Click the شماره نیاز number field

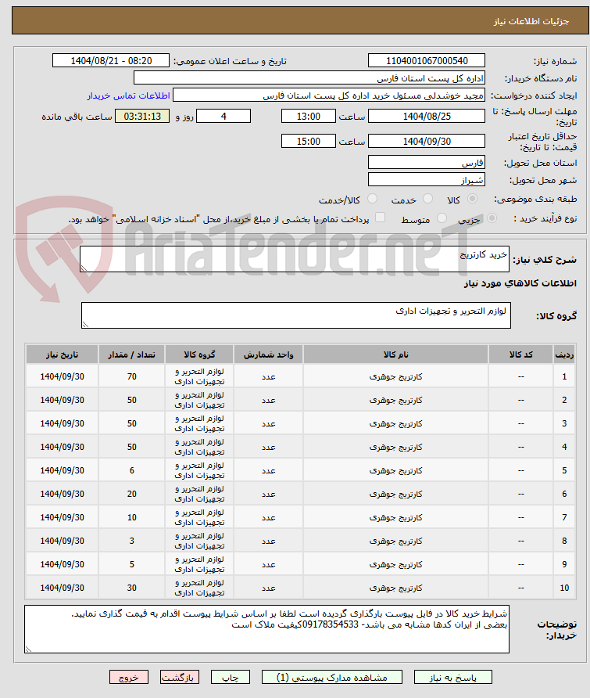(x=427, y=60)
